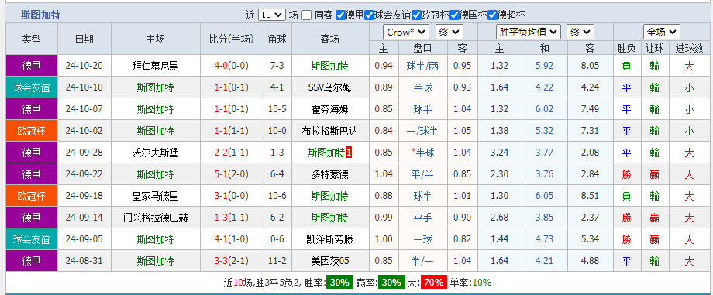Click the 8.51 away odds value

591,196
